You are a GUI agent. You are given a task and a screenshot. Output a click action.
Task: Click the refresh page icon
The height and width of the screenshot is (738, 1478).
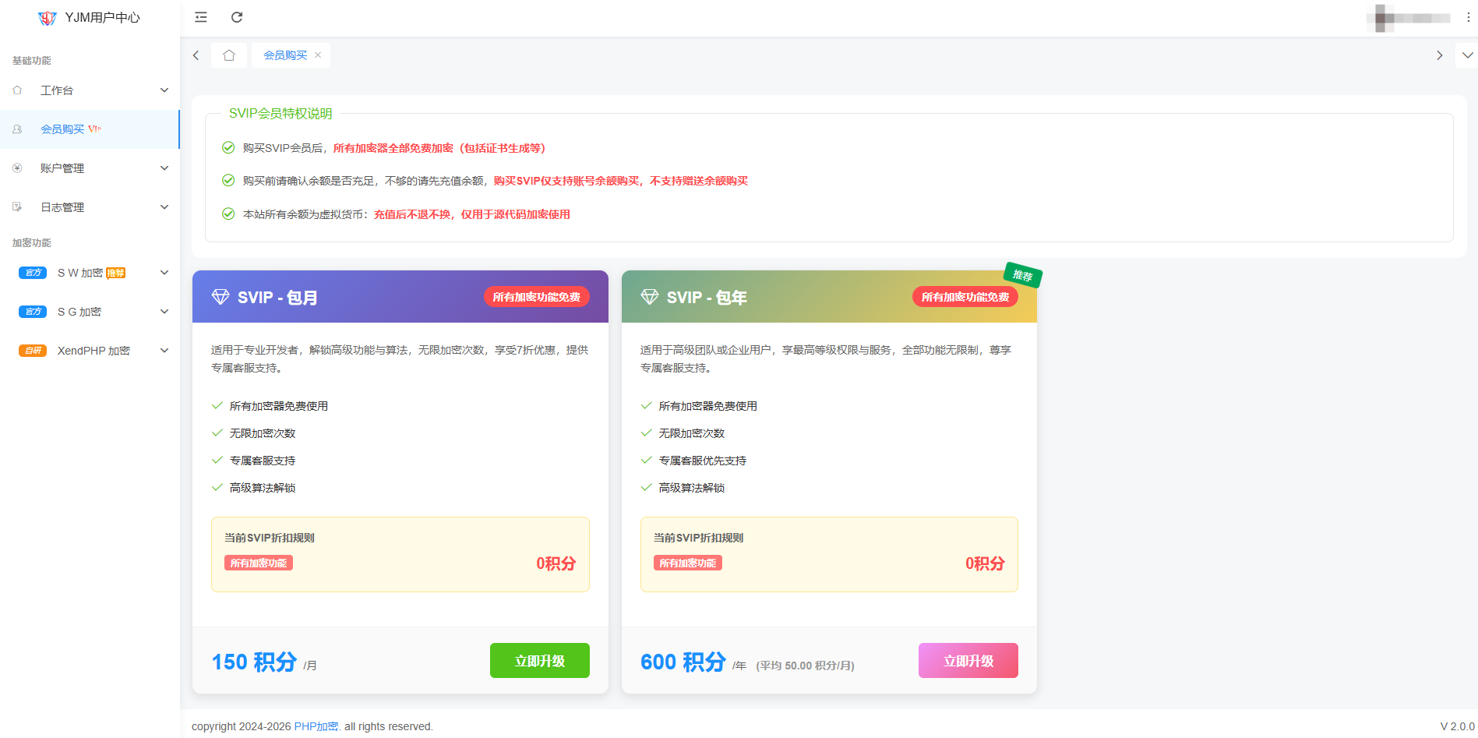click(237, 17)
